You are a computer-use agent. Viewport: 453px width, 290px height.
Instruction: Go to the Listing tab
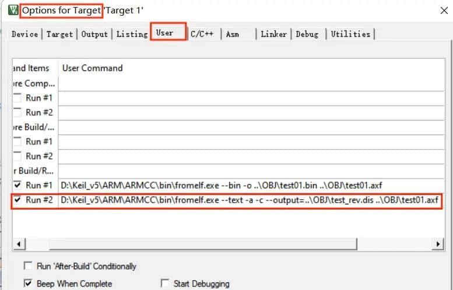[132, 34]
